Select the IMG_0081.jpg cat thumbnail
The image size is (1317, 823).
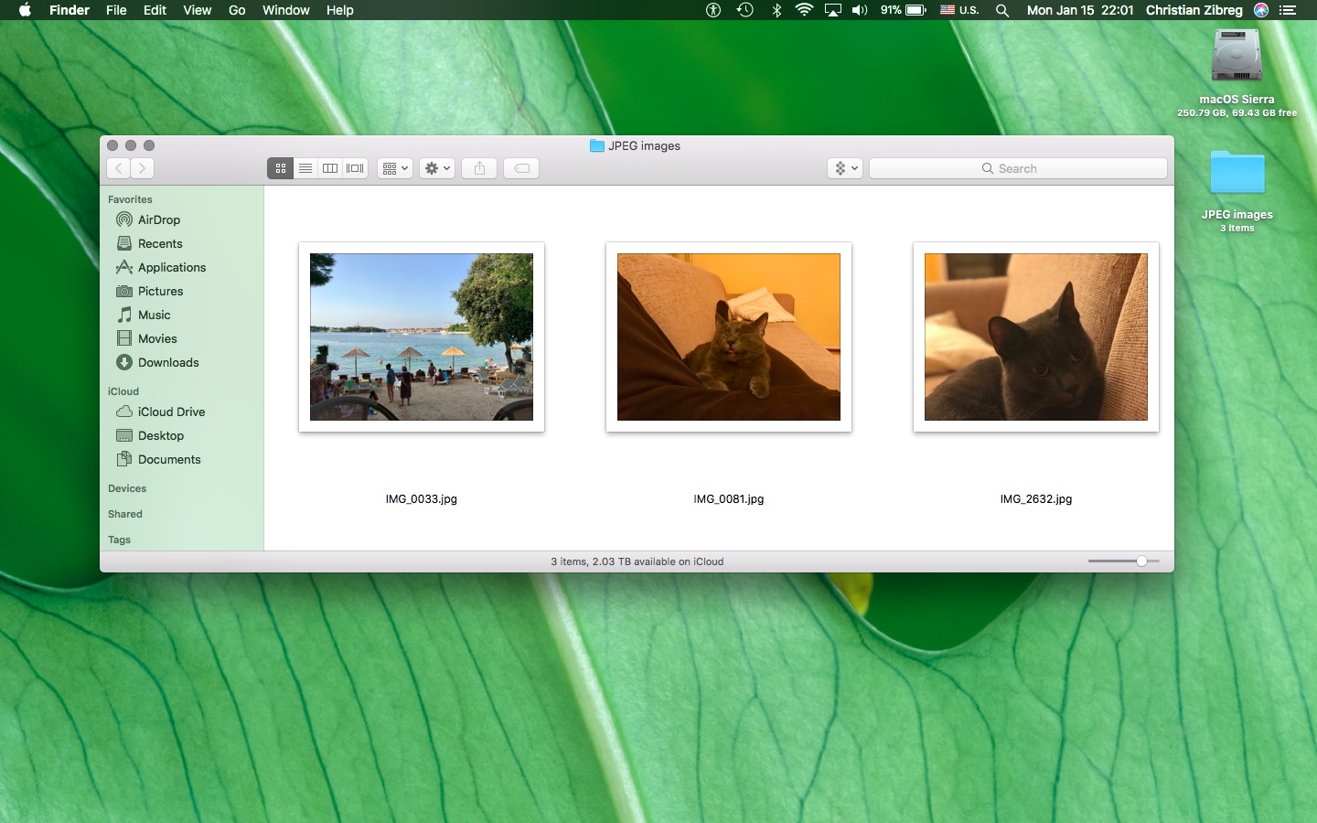(x=729, y=337)
